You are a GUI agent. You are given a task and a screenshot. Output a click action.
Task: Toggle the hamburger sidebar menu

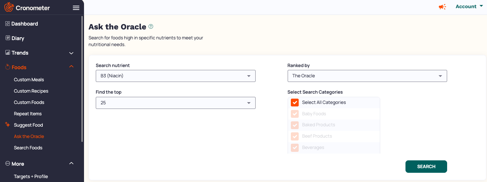[76, 8]
